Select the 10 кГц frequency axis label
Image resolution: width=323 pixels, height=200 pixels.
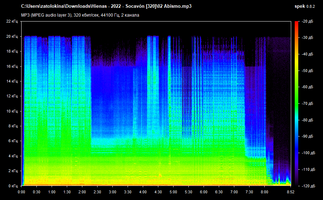[12, 111]
